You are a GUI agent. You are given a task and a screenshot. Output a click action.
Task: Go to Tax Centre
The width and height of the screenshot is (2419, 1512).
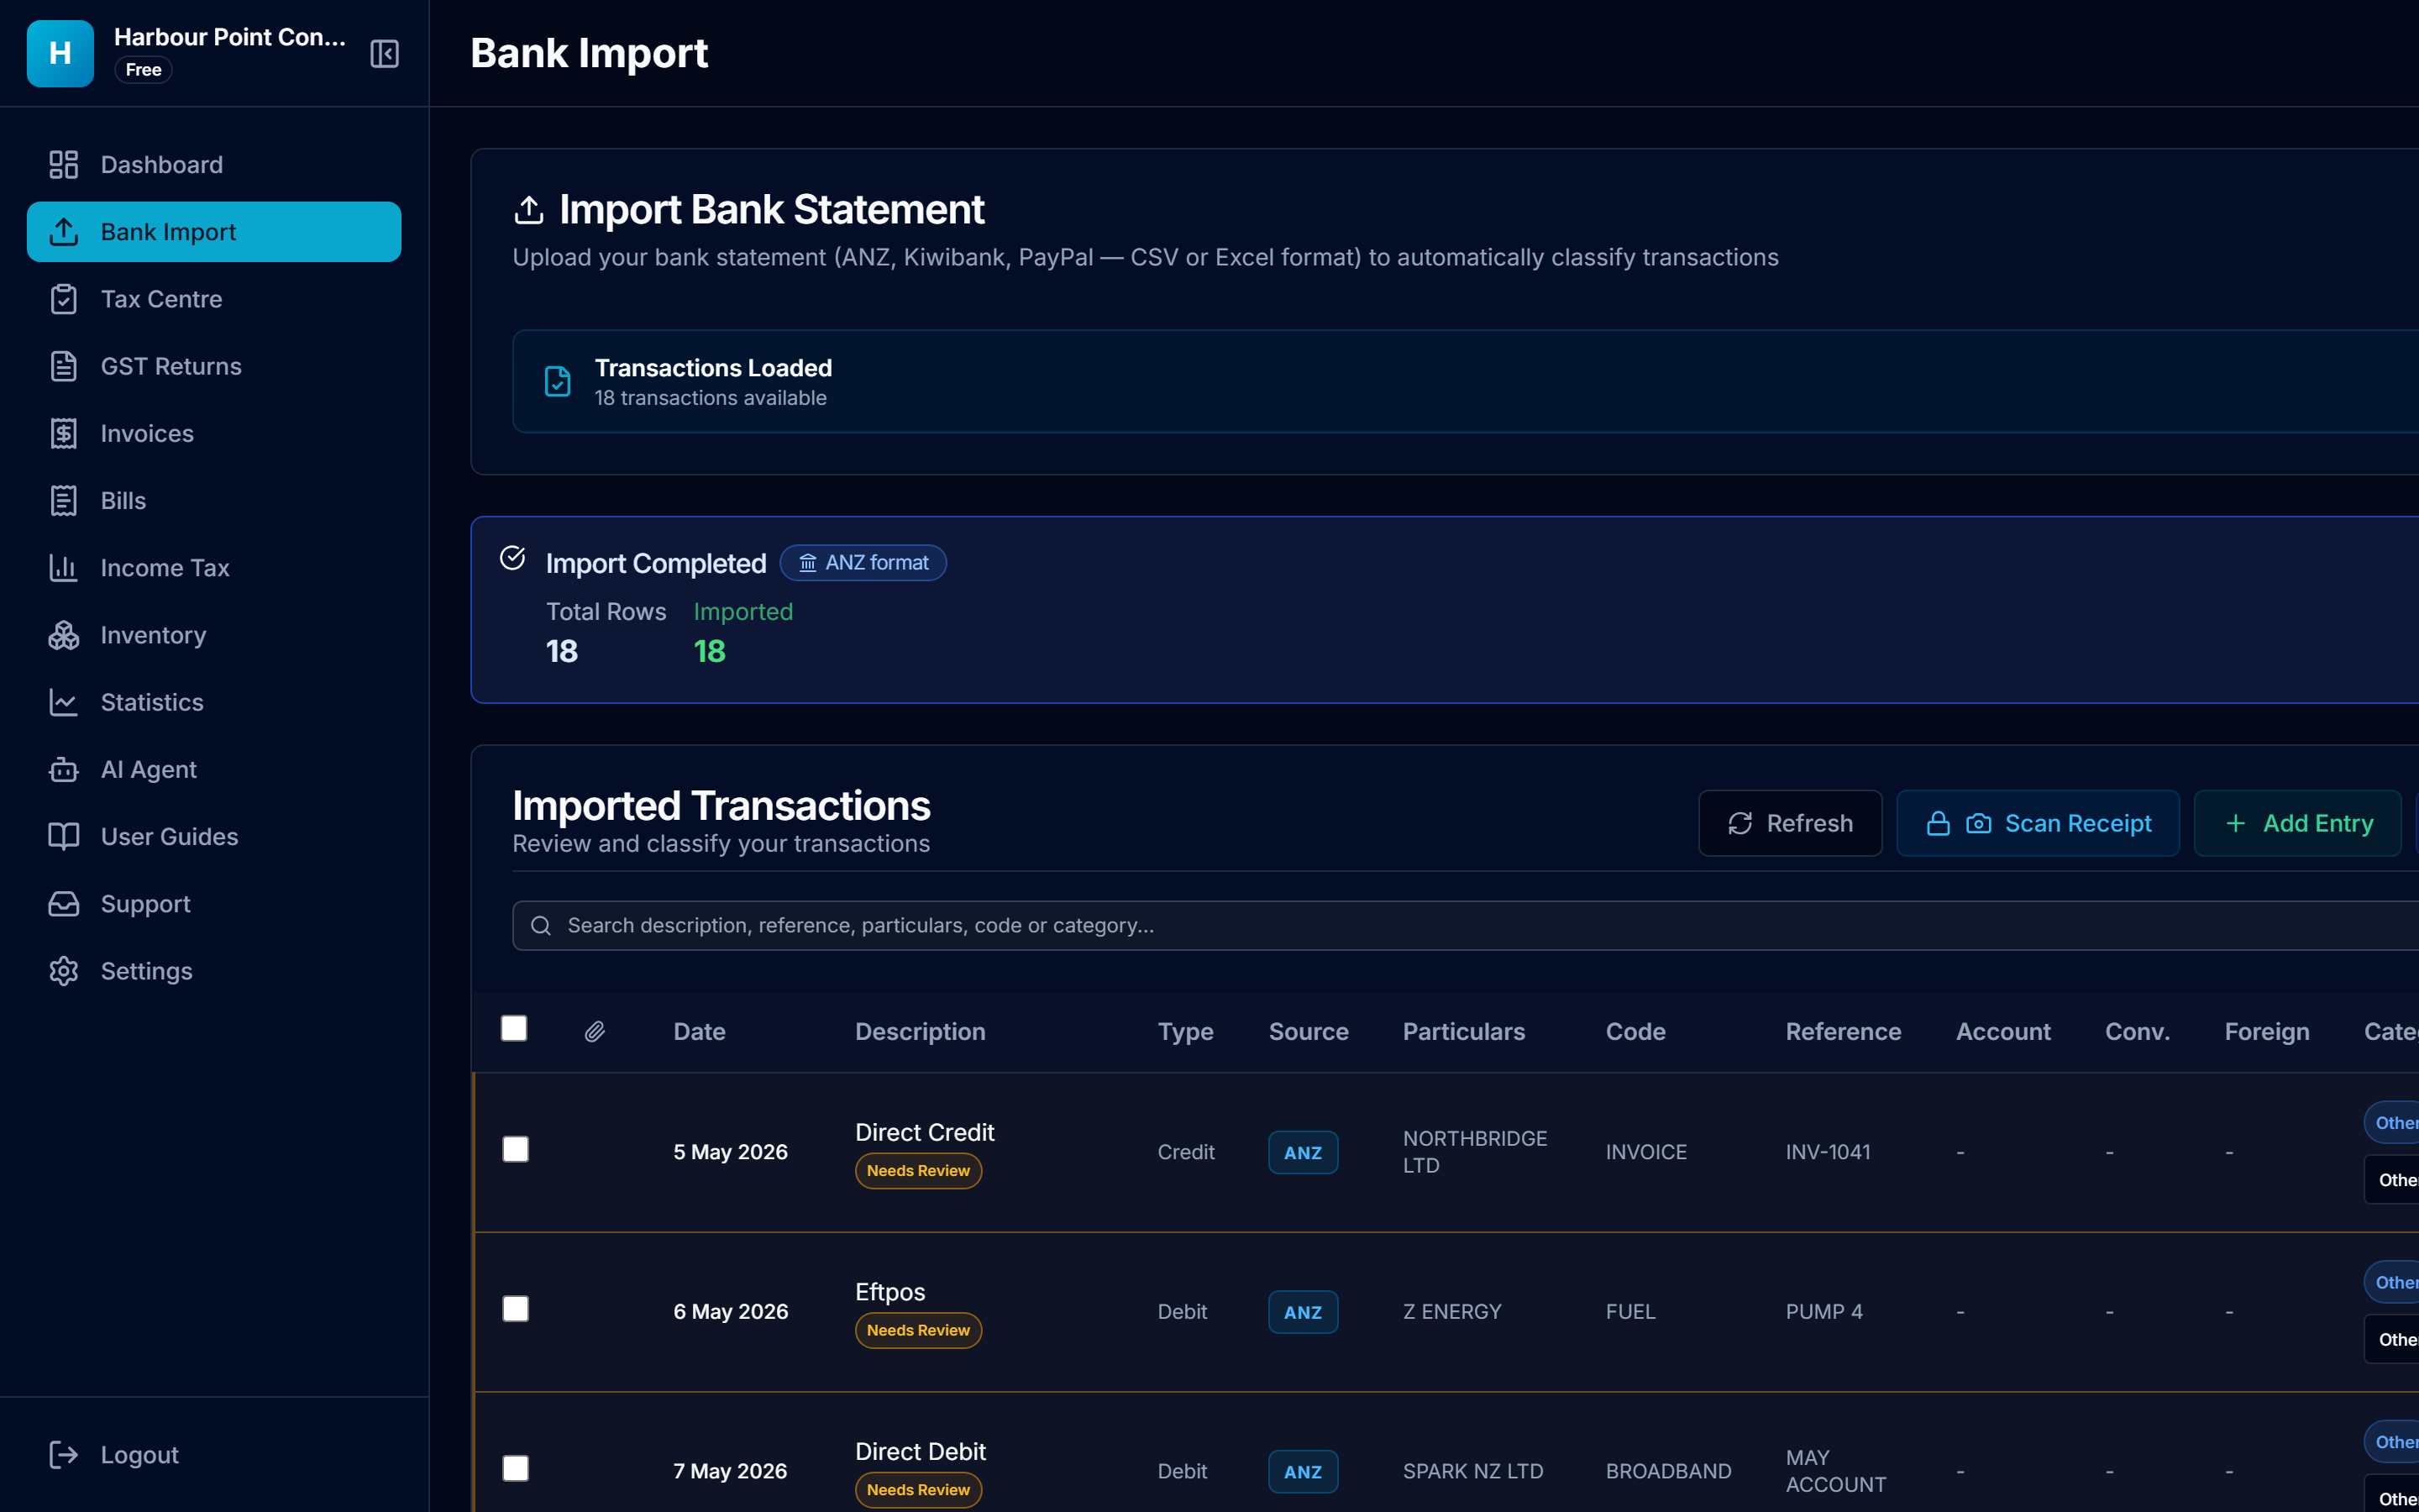[214, 299]
